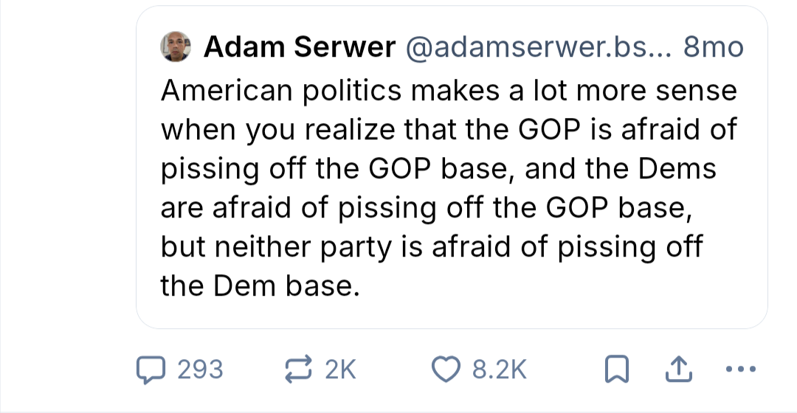Click the line beginning 'are afraid of pissing'

point(427,208)
